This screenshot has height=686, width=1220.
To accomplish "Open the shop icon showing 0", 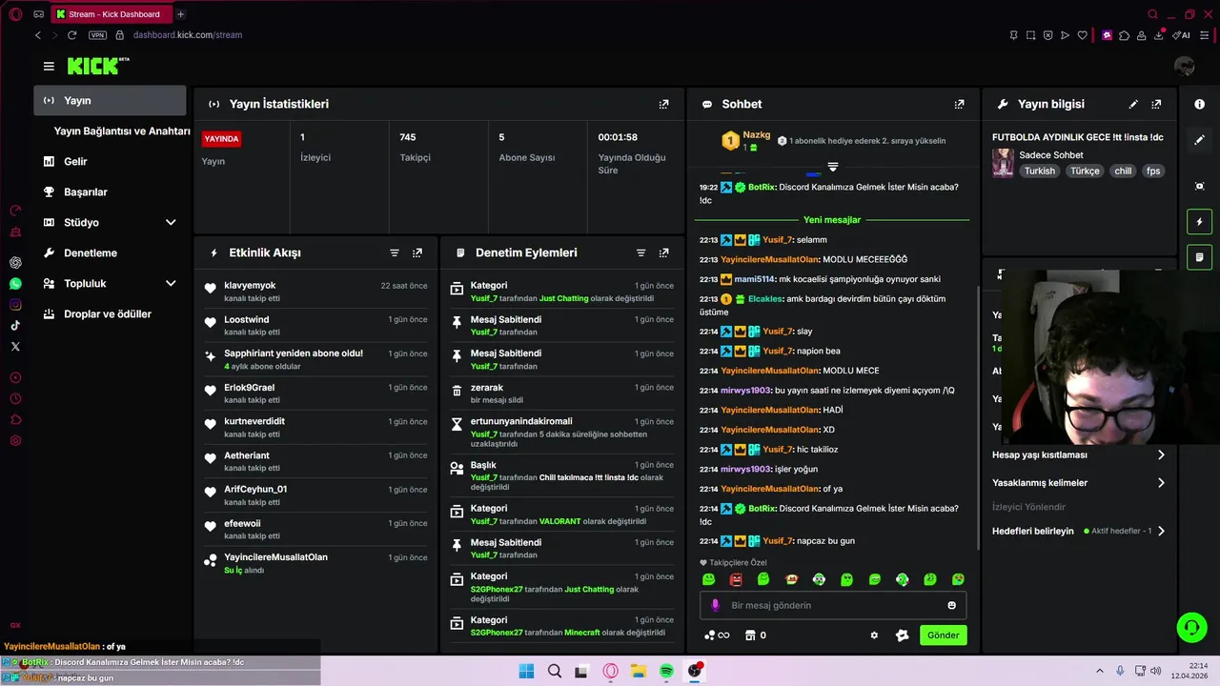I will click(x=755, y=636).
